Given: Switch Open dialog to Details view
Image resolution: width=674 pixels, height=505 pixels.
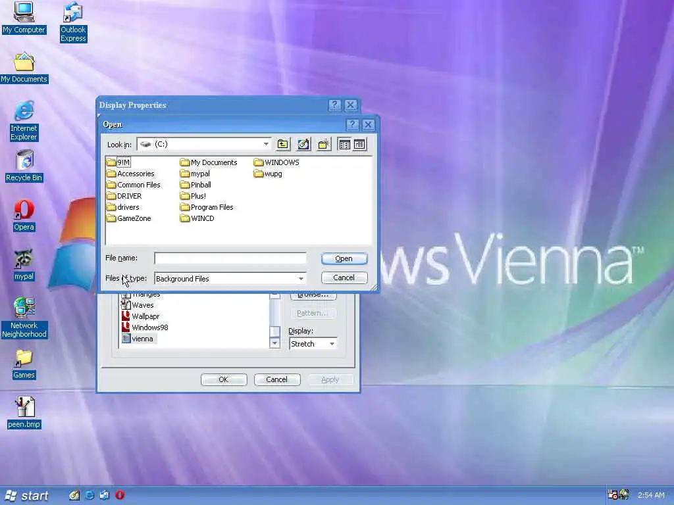Looking at the screenshot, I should click(360, 144).
